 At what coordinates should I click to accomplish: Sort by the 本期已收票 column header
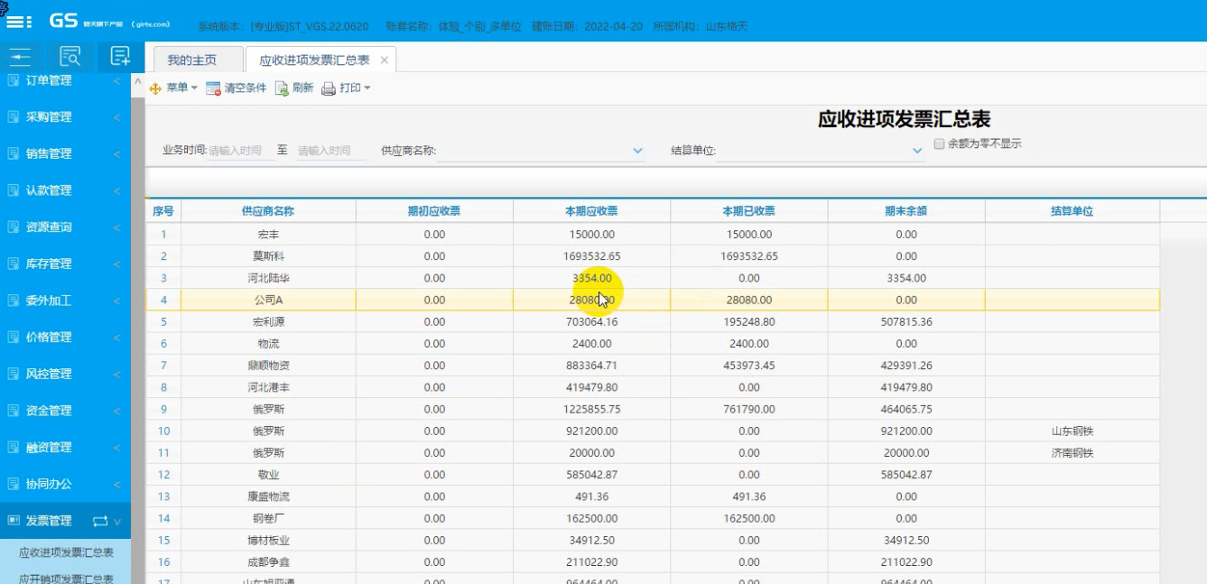[748, 211]
